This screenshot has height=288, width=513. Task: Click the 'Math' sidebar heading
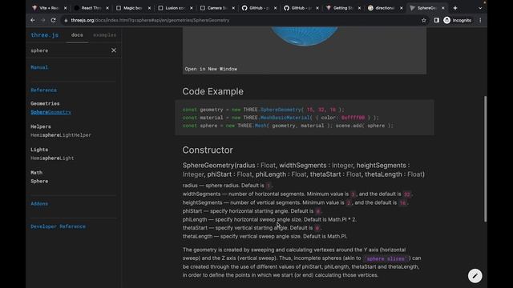(x=36, y=173)
